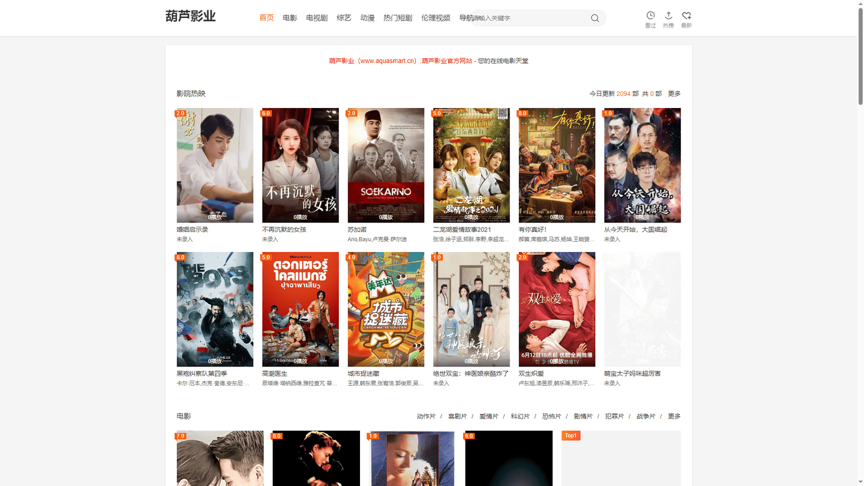The image size is (864, 486).
Task: Open the Top1 ranking placeholder card
Action: 621,458
